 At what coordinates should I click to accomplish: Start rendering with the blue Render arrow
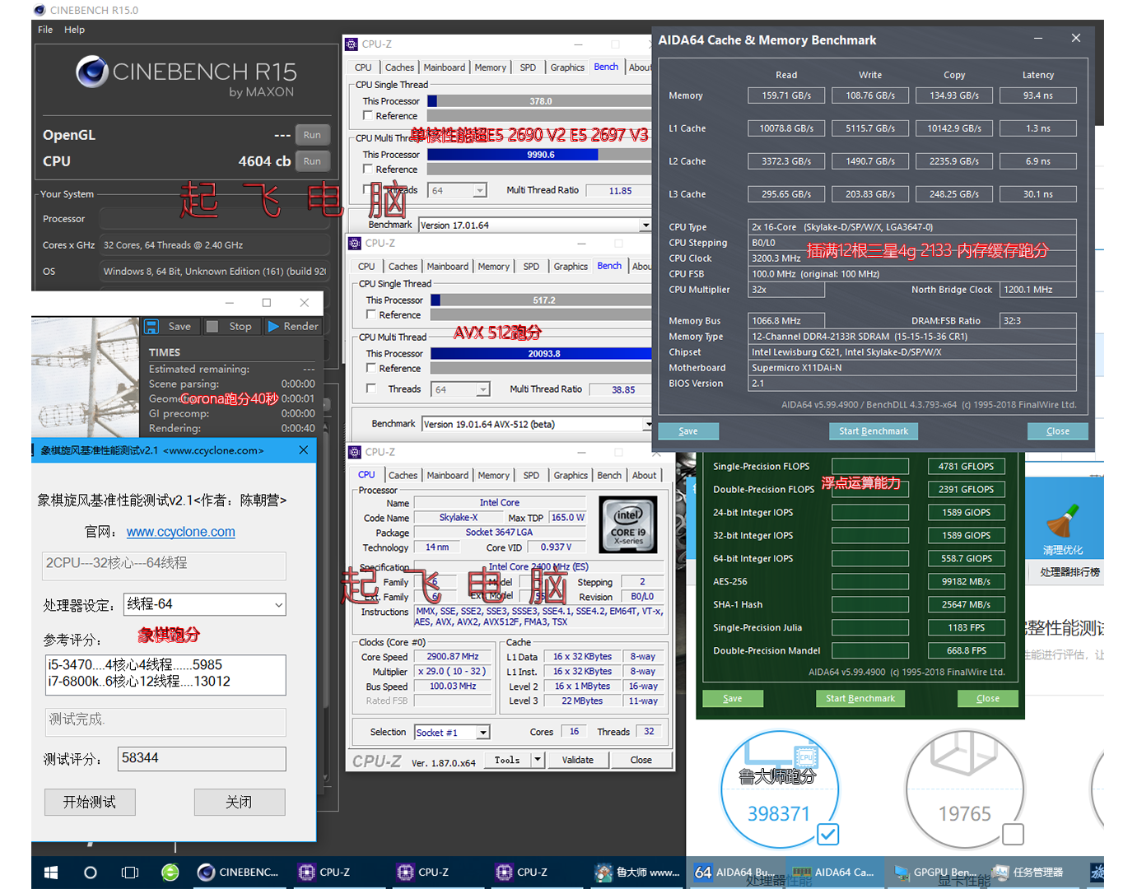273,327
